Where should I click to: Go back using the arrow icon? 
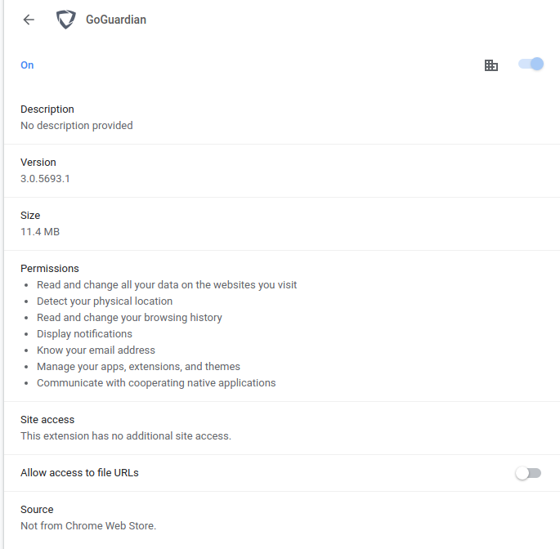[x=29, y=20]
